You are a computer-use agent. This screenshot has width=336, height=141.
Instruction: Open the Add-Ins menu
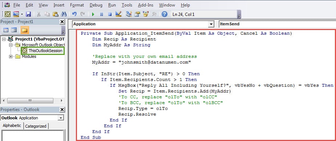coord(146,5)
